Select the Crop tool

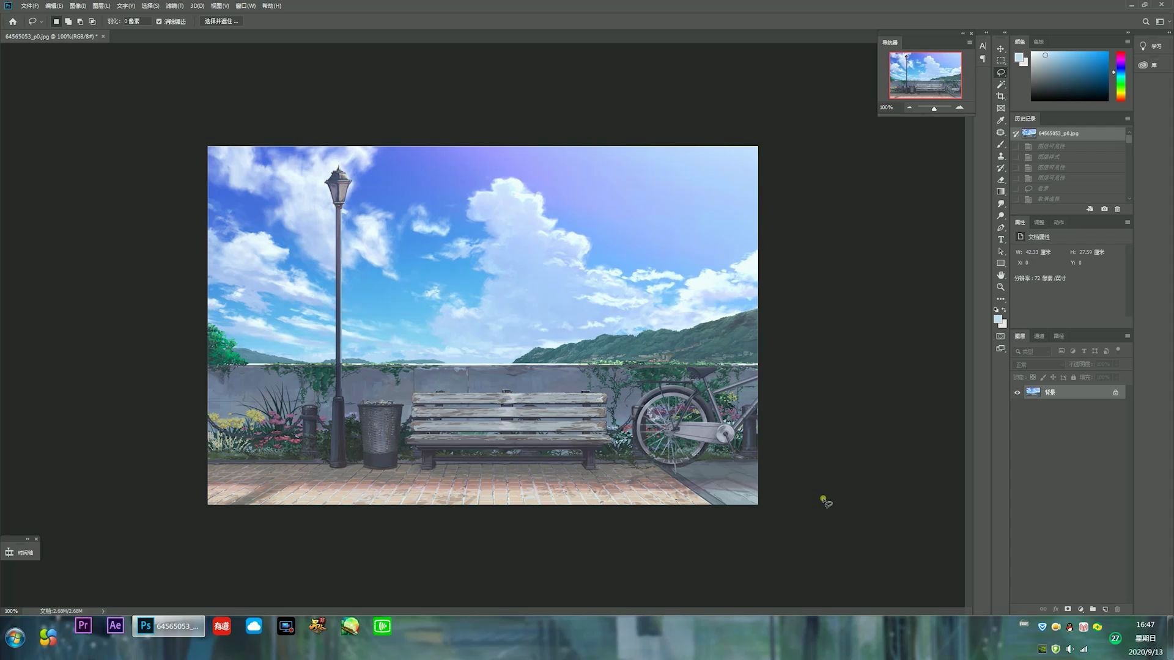tap(1000, 97)
